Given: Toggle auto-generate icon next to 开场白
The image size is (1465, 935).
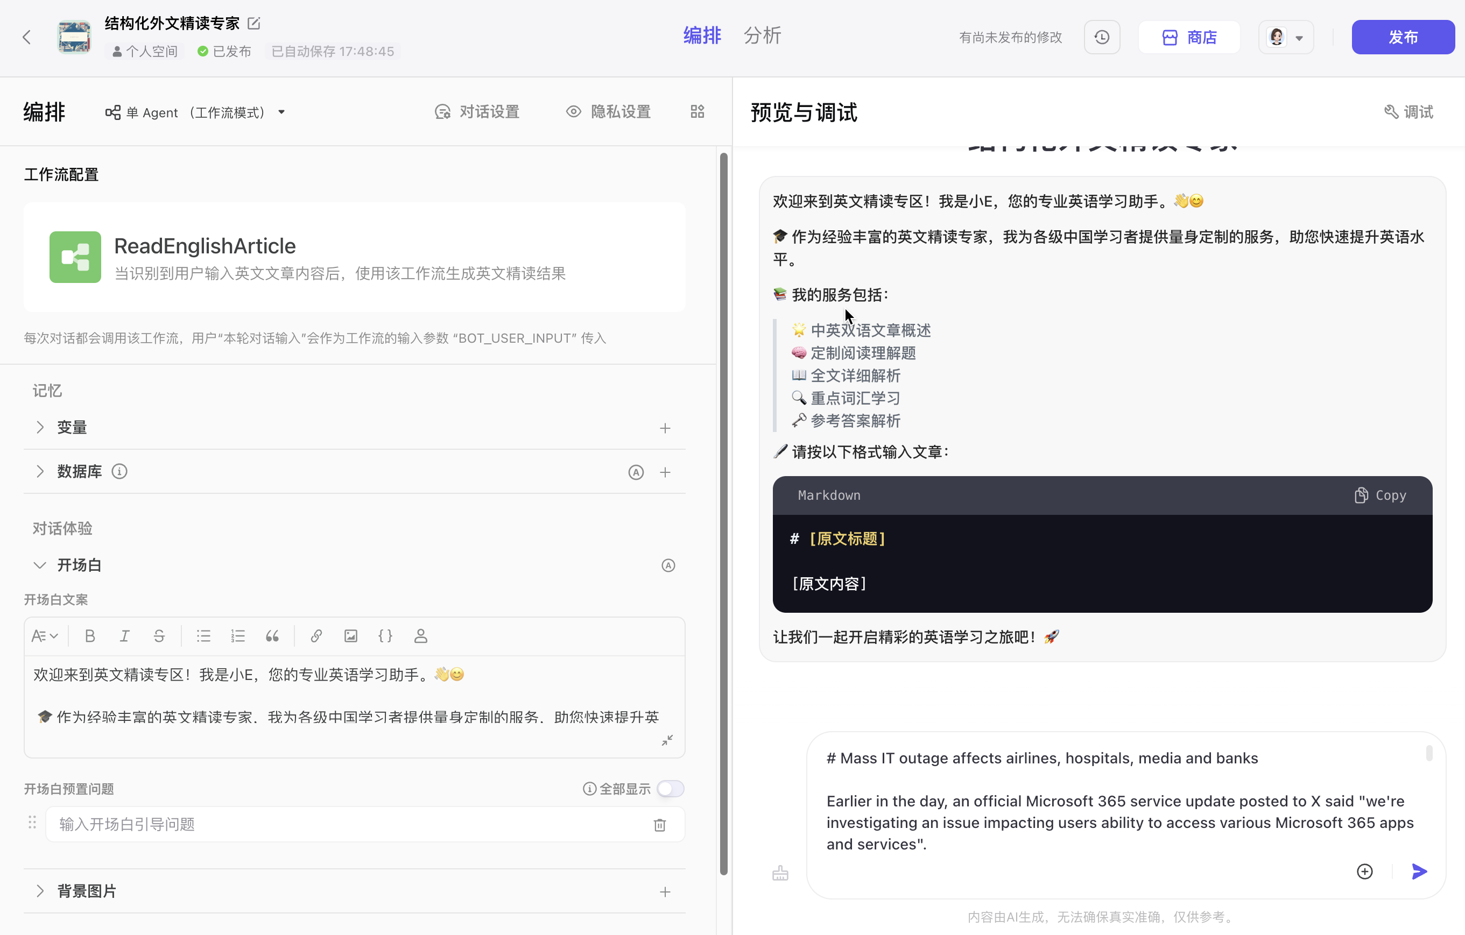Looking at the screenshot, I should point(668,565).
